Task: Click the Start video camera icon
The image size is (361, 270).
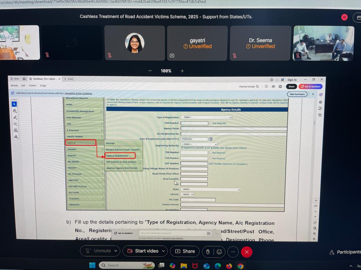Action: (130, 251)
